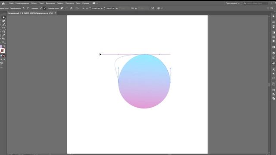This screenshot has height=155, width=276.
Task: Open the Просмотр menu
Action: pyautogui.click(x=69, y=3)
